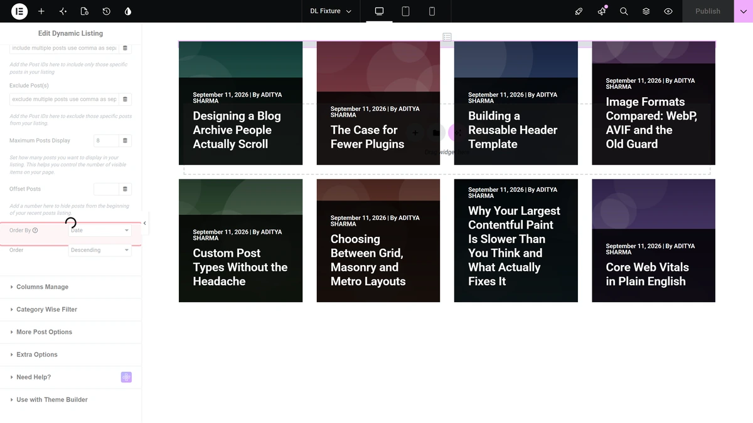This screenshot has width=753, height=423.
Task: Click the 'Building a Reusable Header Template' card image
Action: [516, 60]
